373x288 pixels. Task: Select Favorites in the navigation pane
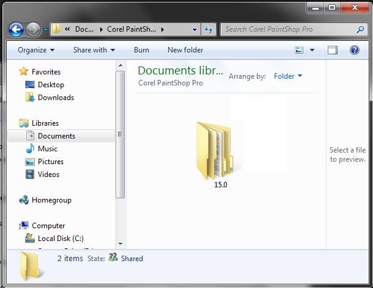click(46, 72)
